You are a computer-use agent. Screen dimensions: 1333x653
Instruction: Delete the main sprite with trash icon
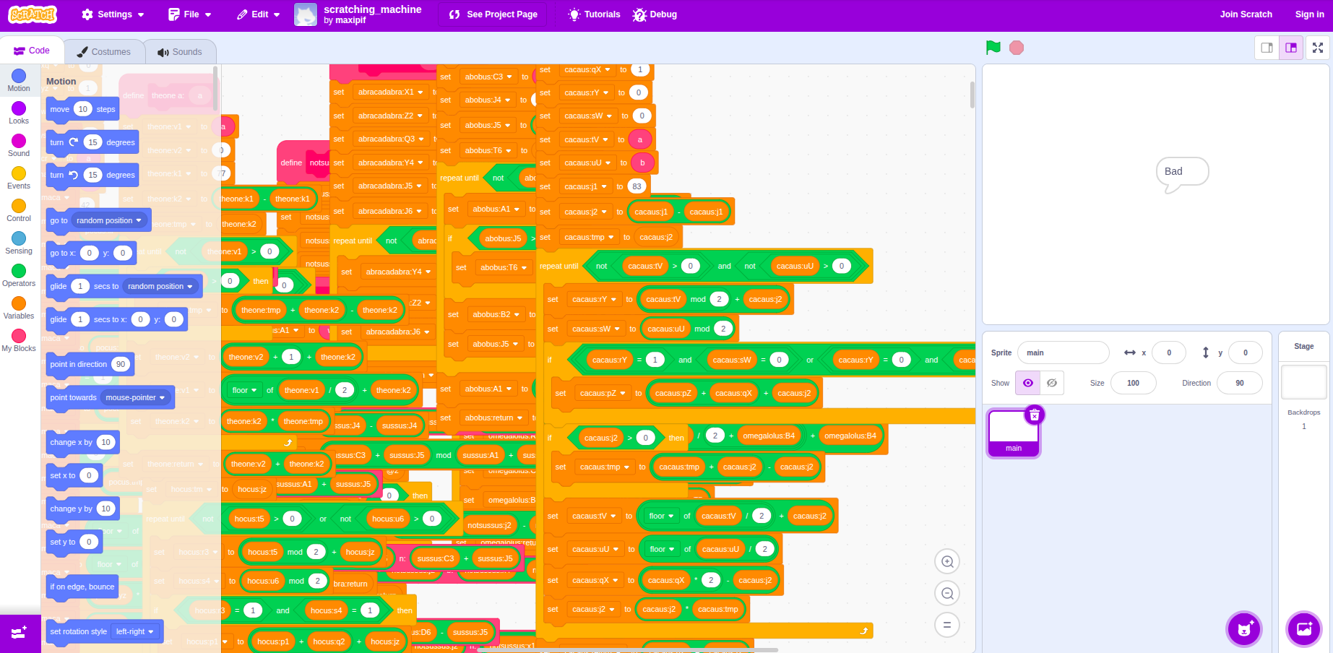(x=1035, y=415)
